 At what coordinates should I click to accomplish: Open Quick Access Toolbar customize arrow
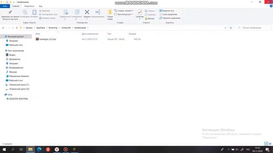tap(14, 2)
